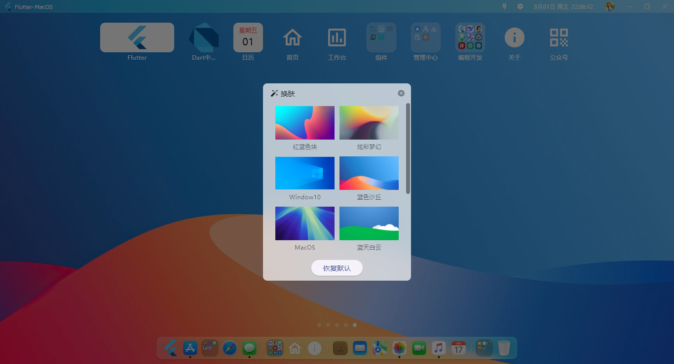
Task: Click the 恢复默认 button
Action: 337,268
